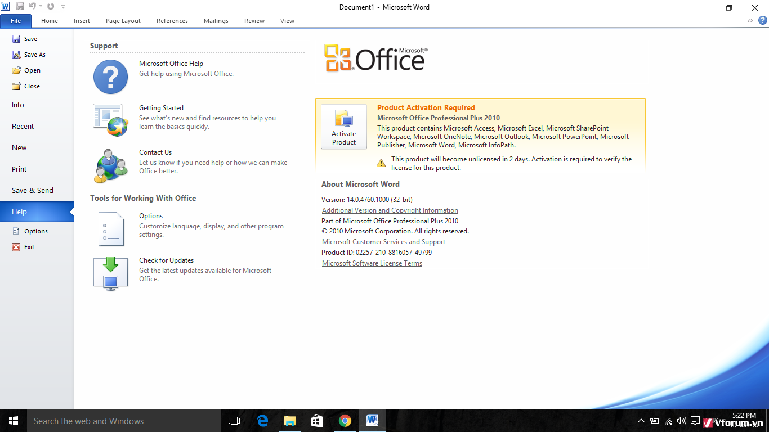This screenshot has height=432, width=769.
Task: Click the Microsoft Office logo image
Action: tap(375, 58)
